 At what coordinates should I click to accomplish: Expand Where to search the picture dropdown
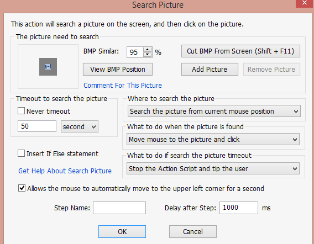click(x=214, y=111)
